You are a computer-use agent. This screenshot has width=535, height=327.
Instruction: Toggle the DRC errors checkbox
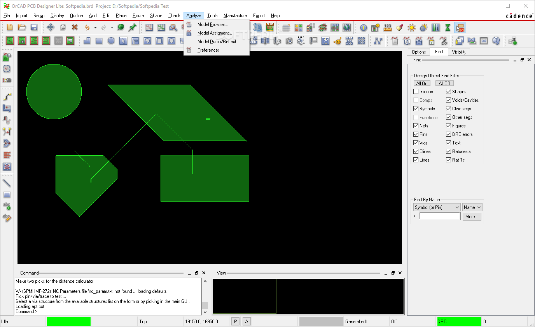(x=449, y=134)
